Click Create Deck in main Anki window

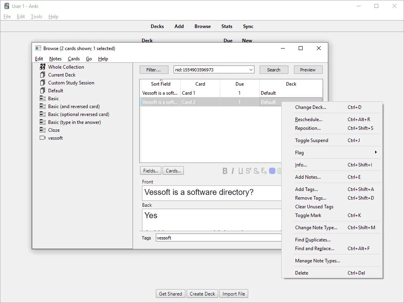pyautogui.click(x=202, y=294)
